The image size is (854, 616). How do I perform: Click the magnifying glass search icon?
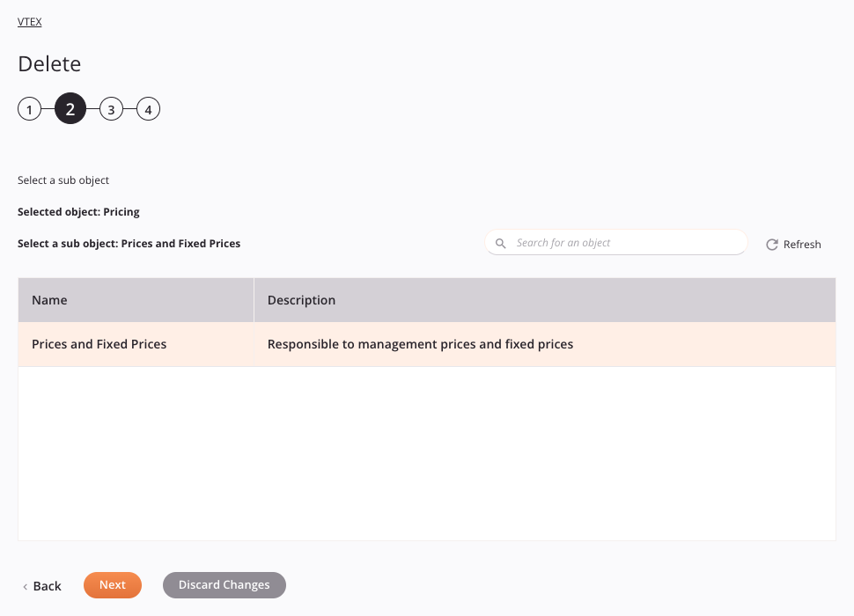click(500, 243)
